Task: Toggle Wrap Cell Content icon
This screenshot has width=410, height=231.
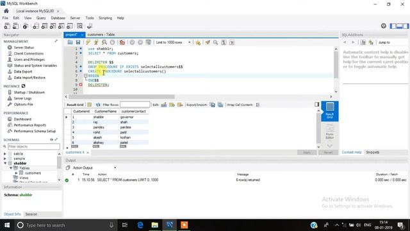Action: (x=258, y=105)
